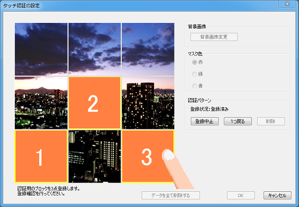Select the orange block numbered 1
The image size is (299, 207).
coord(41,156)
